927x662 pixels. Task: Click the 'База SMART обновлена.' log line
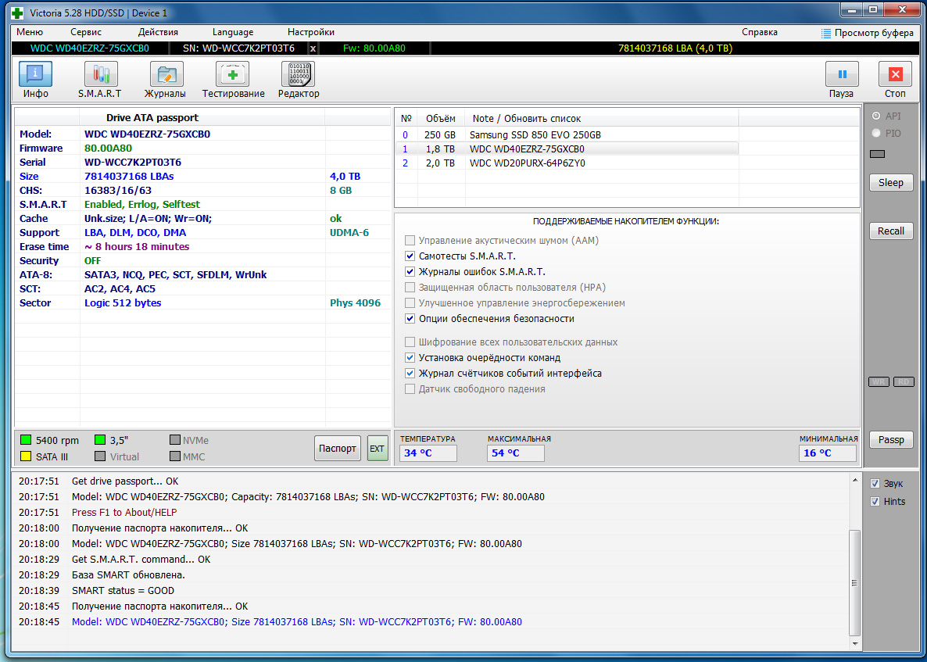click(128, 574)
